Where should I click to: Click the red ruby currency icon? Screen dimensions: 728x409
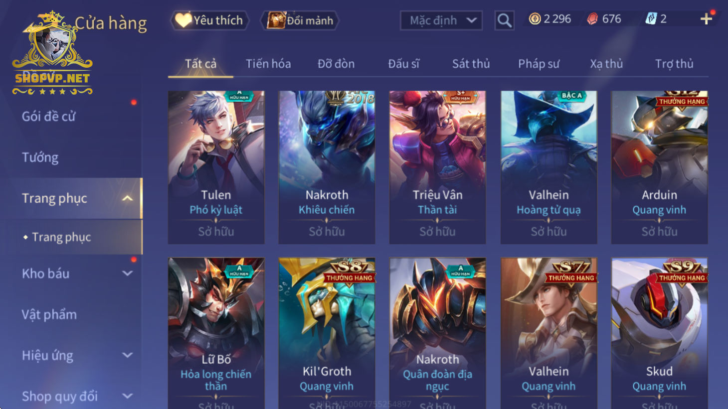pos(592,19)
